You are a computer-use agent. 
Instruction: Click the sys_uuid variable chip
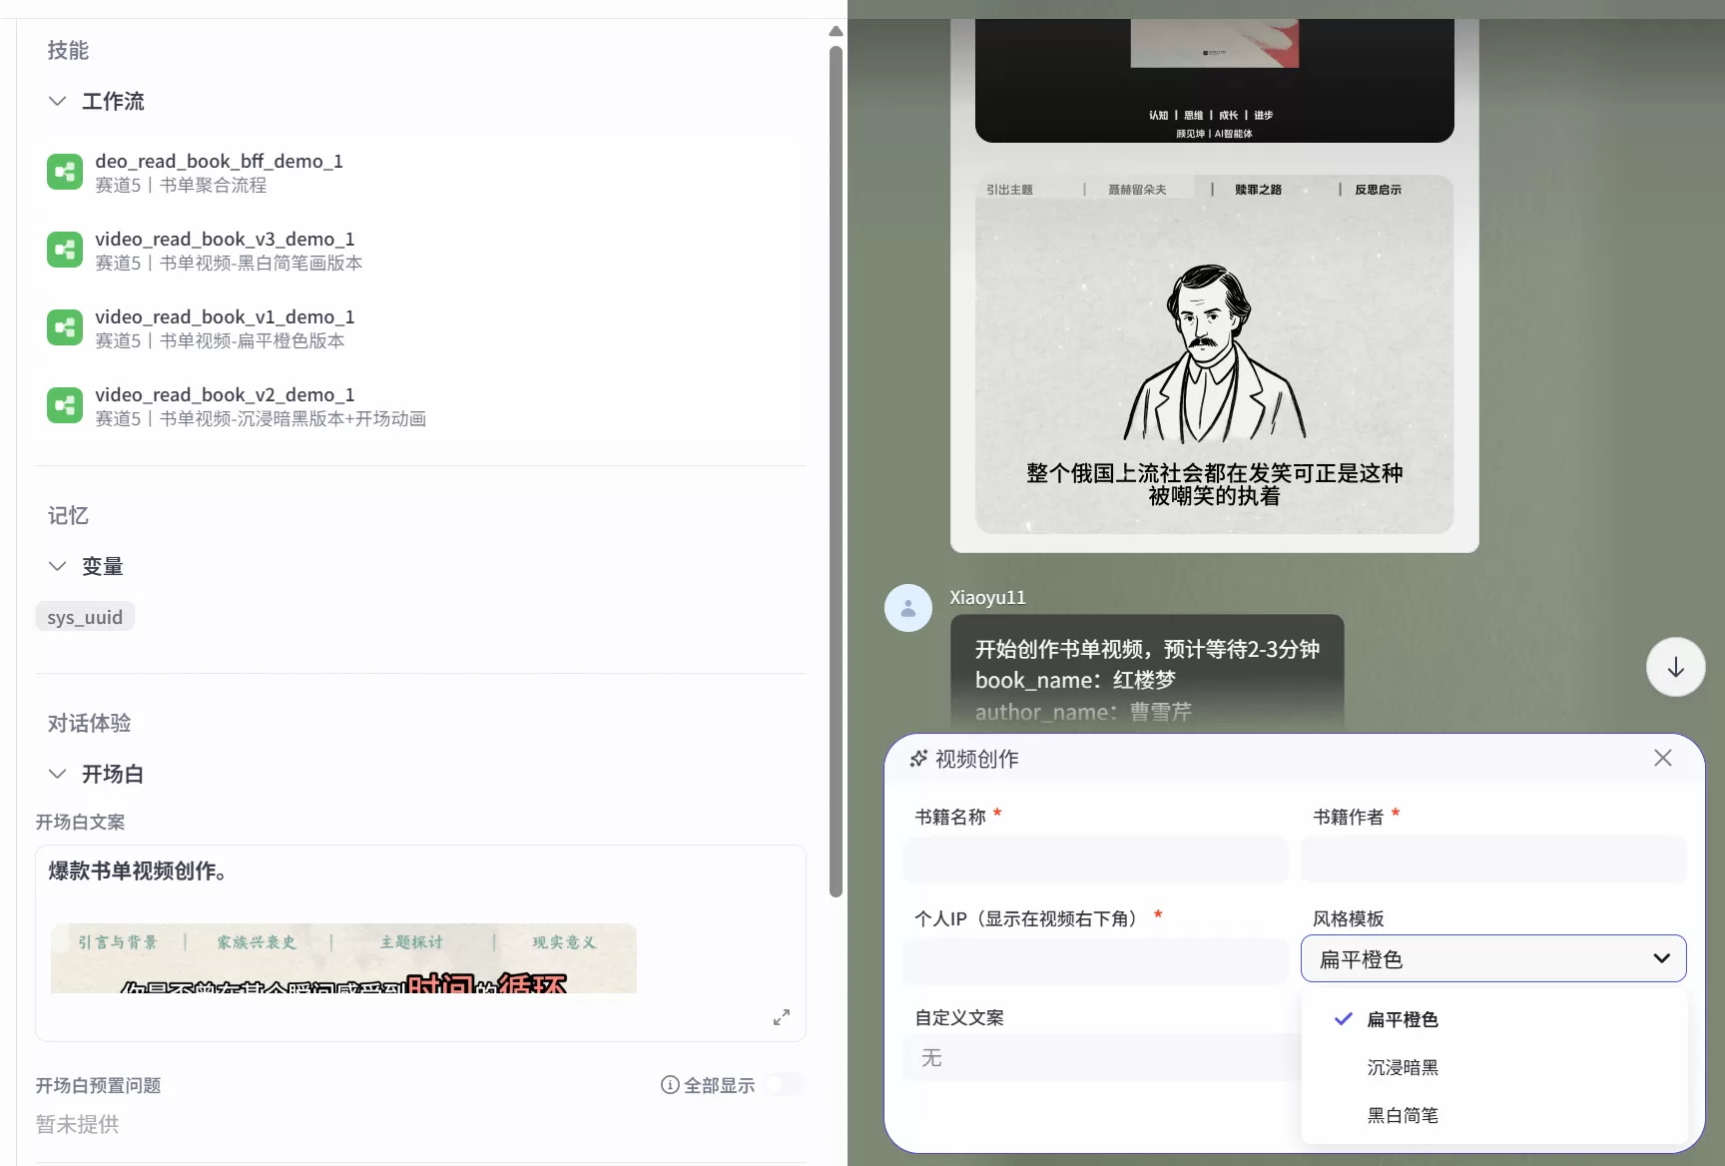(84, 616)
